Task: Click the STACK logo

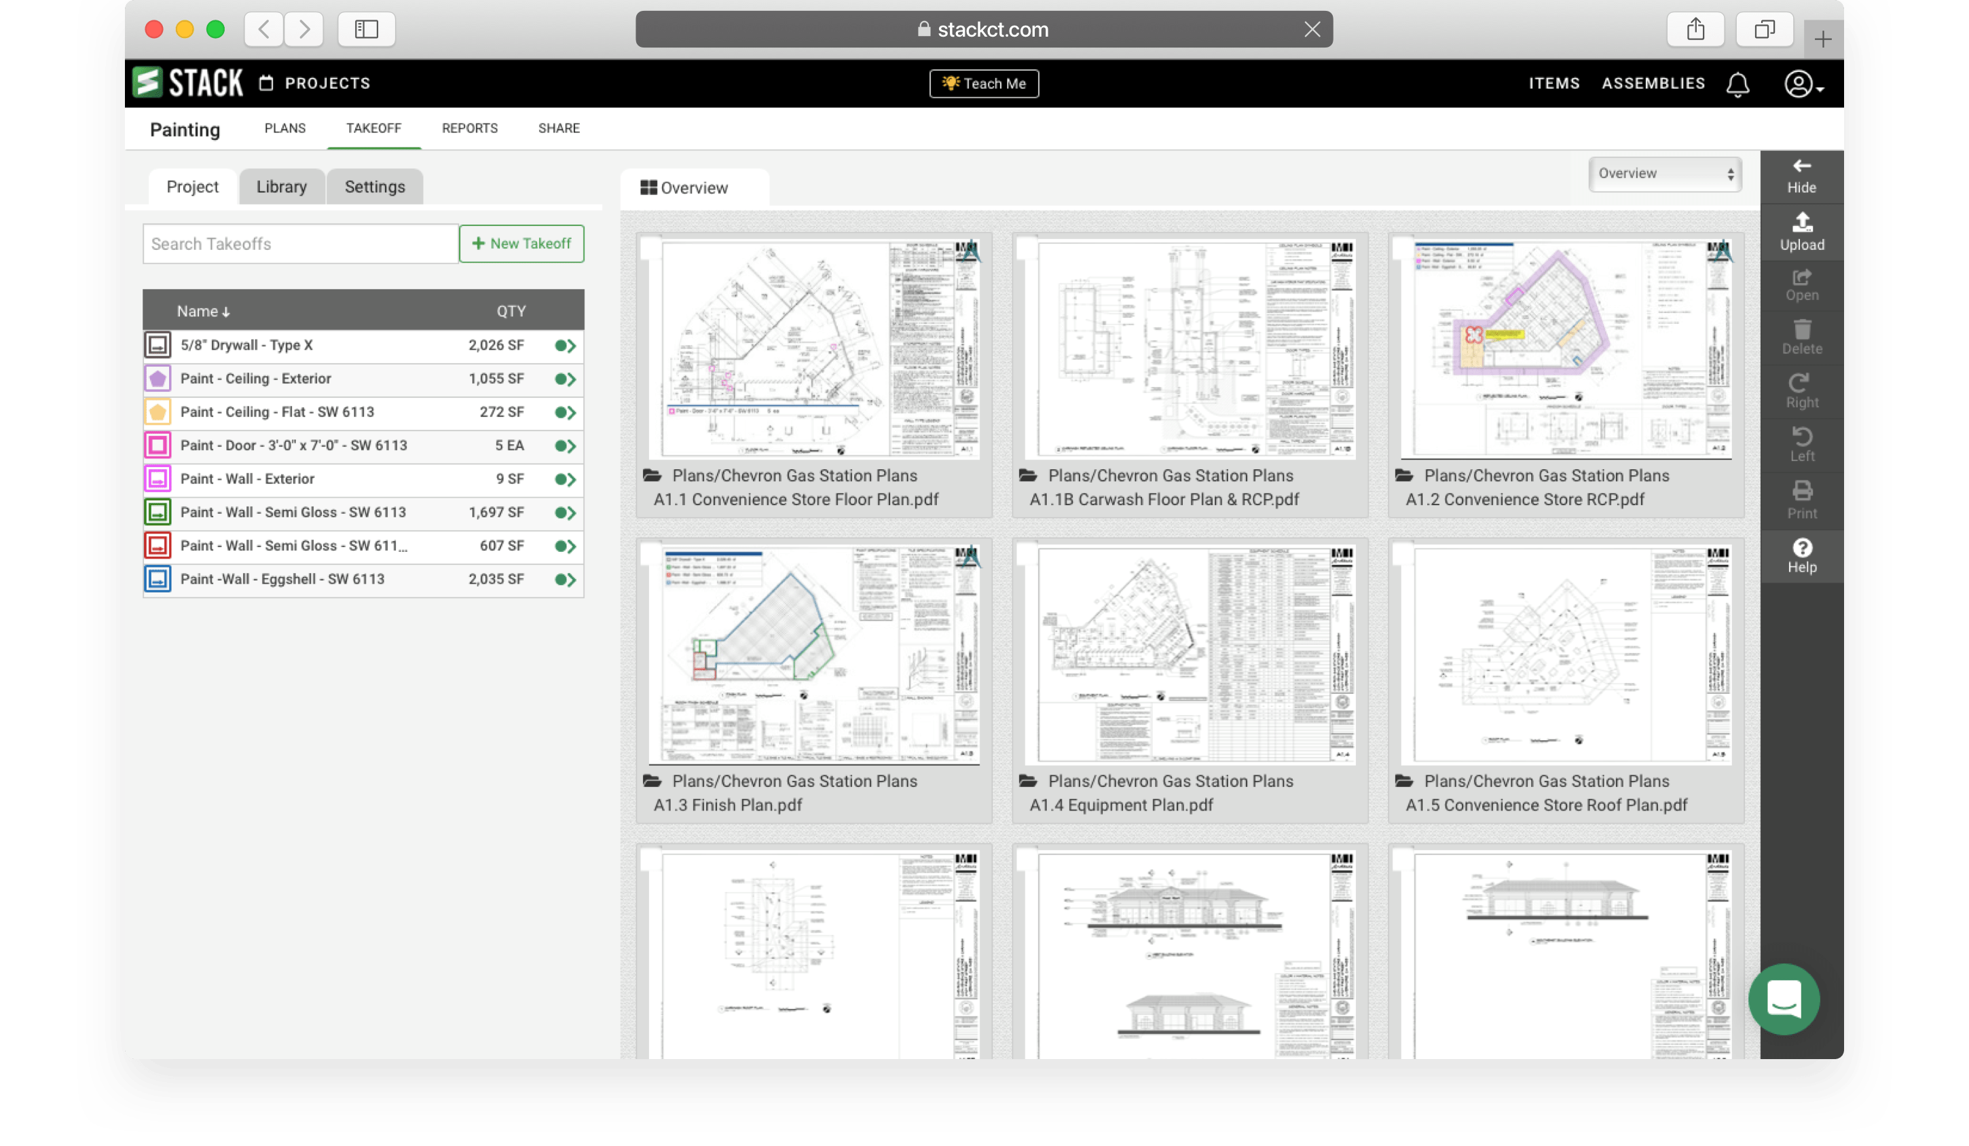Action: [x=187, y=83]
